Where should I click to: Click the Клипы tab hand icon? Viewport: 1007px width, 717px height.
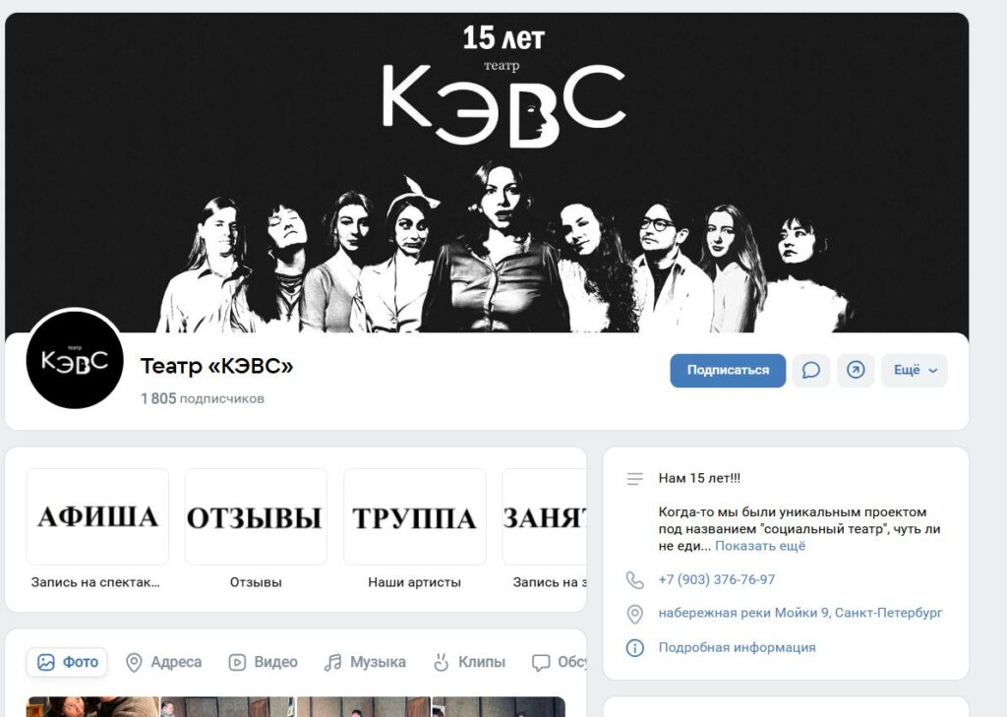441,662
